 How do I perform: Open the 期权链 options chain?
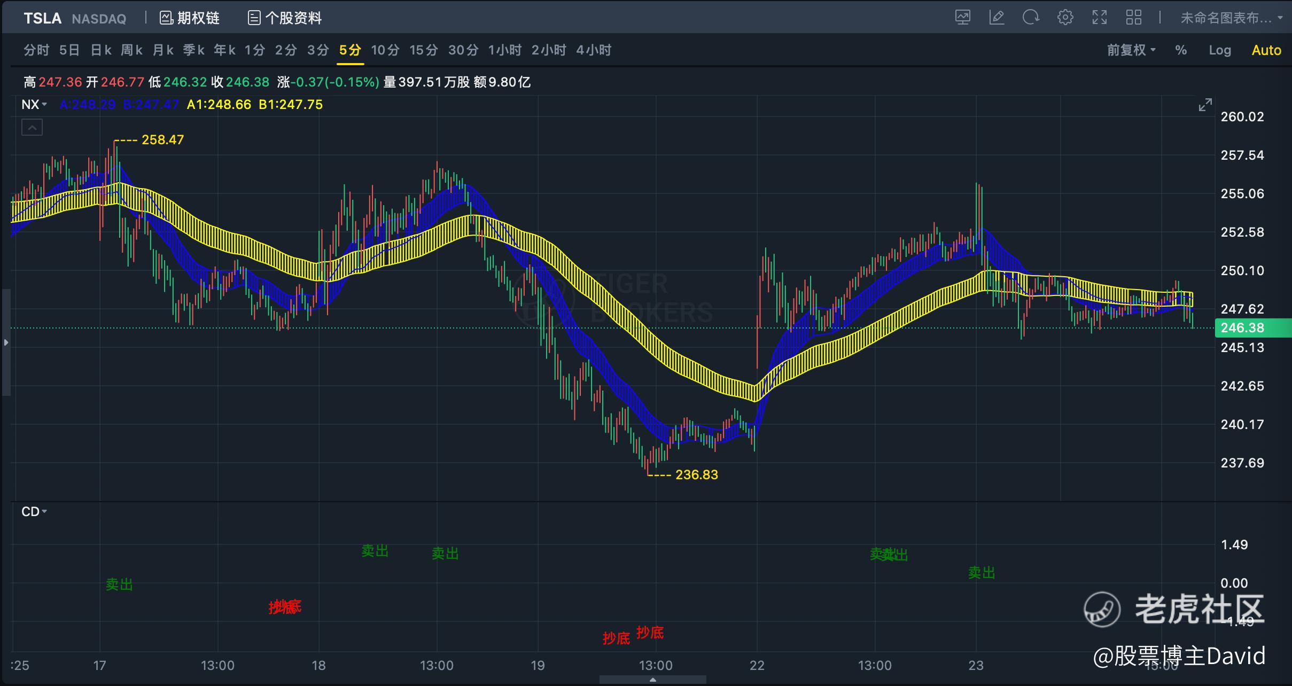[x=190, y=18]
